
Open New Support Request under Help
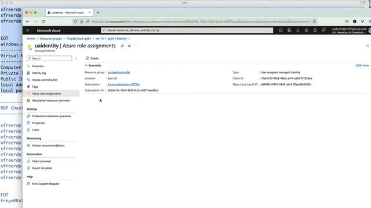point(46,184)
